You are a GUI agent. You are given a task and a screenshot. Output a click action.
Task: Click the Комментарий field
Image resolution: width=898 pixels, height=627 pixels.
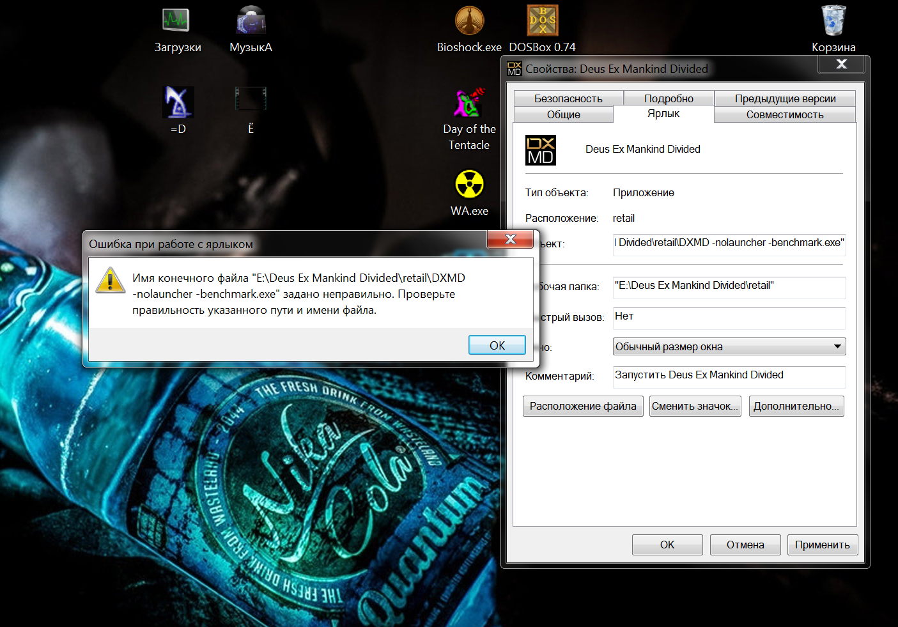click(729, 376)
